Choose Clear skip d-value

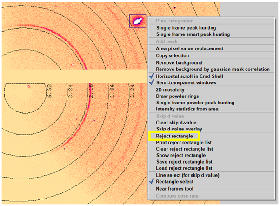[176, 123]
